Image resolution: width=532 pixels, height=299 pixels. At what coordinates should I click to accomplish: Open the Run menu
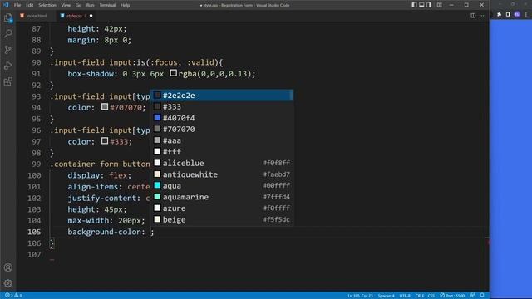tap(91, 5)
